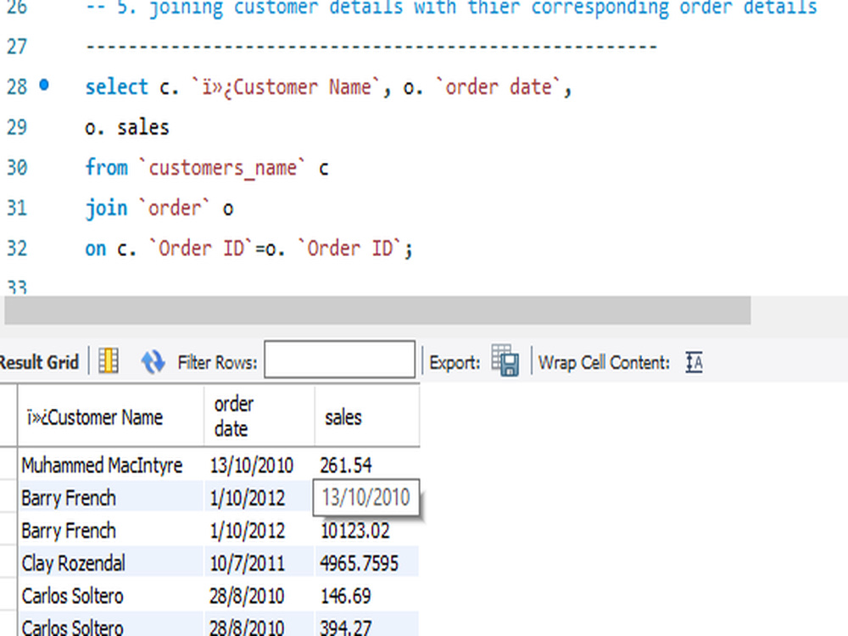Click line number 27 in the gutter

(x=17, y=47)
